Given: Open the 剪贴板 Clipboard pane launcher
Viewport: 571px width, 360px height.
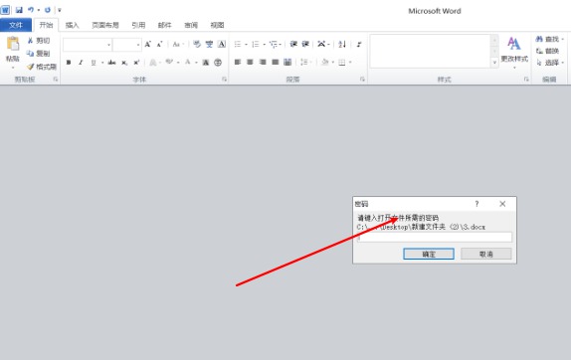Looking at the screenshot, I should [56, 79].
